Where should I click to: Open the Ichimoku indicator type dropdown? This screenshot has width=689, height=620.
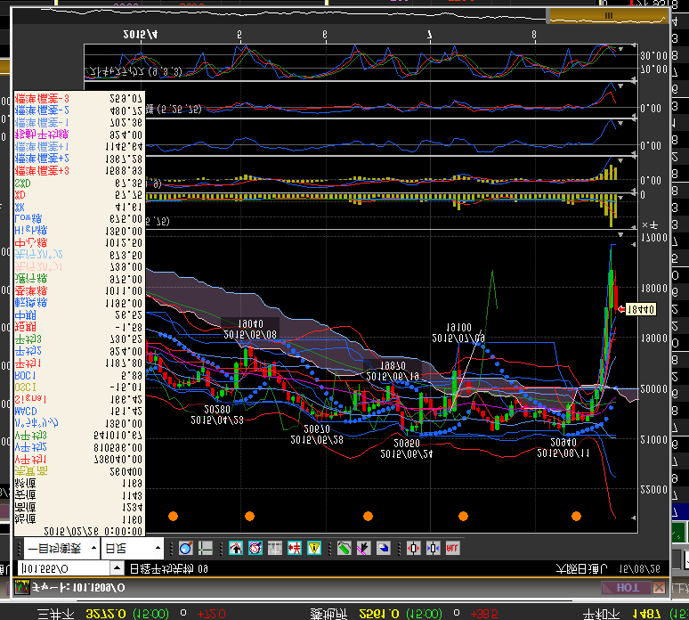coord(92,548)
